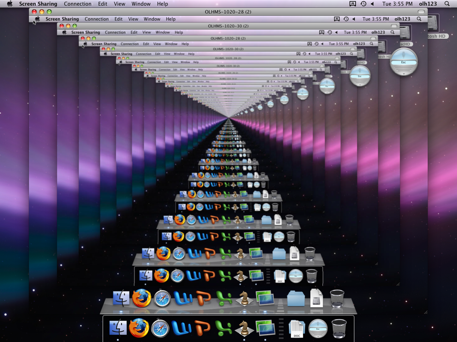Click the second-largest Esc speech feedback circle

[x=360, y=76]
